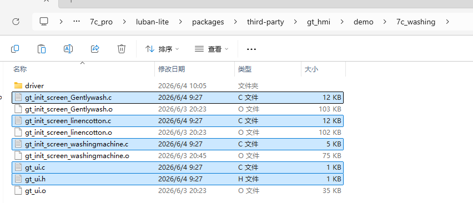
Task: Click the 文件夹 type cell of driver
Action: pos(248,86)
